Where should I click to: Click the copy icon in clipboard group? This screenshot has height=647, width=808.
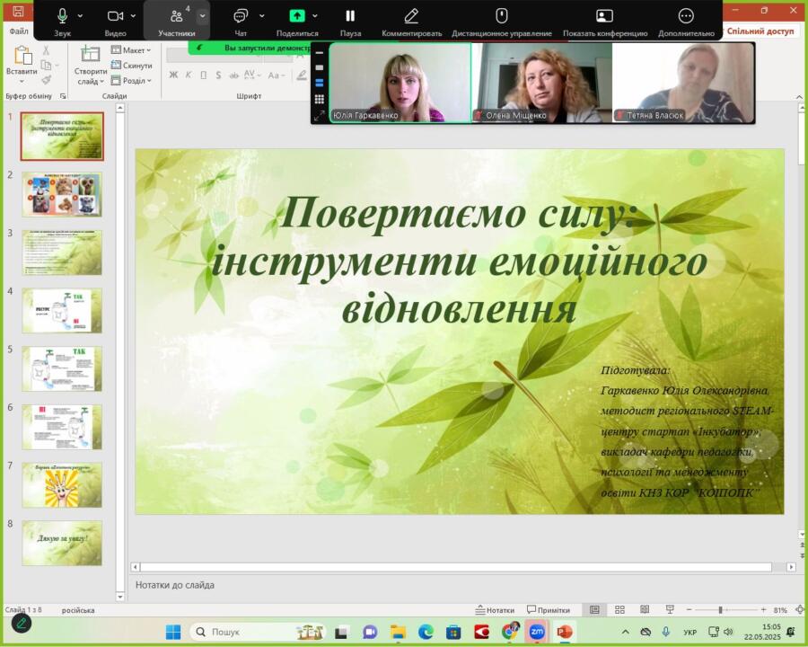[46, 65]
